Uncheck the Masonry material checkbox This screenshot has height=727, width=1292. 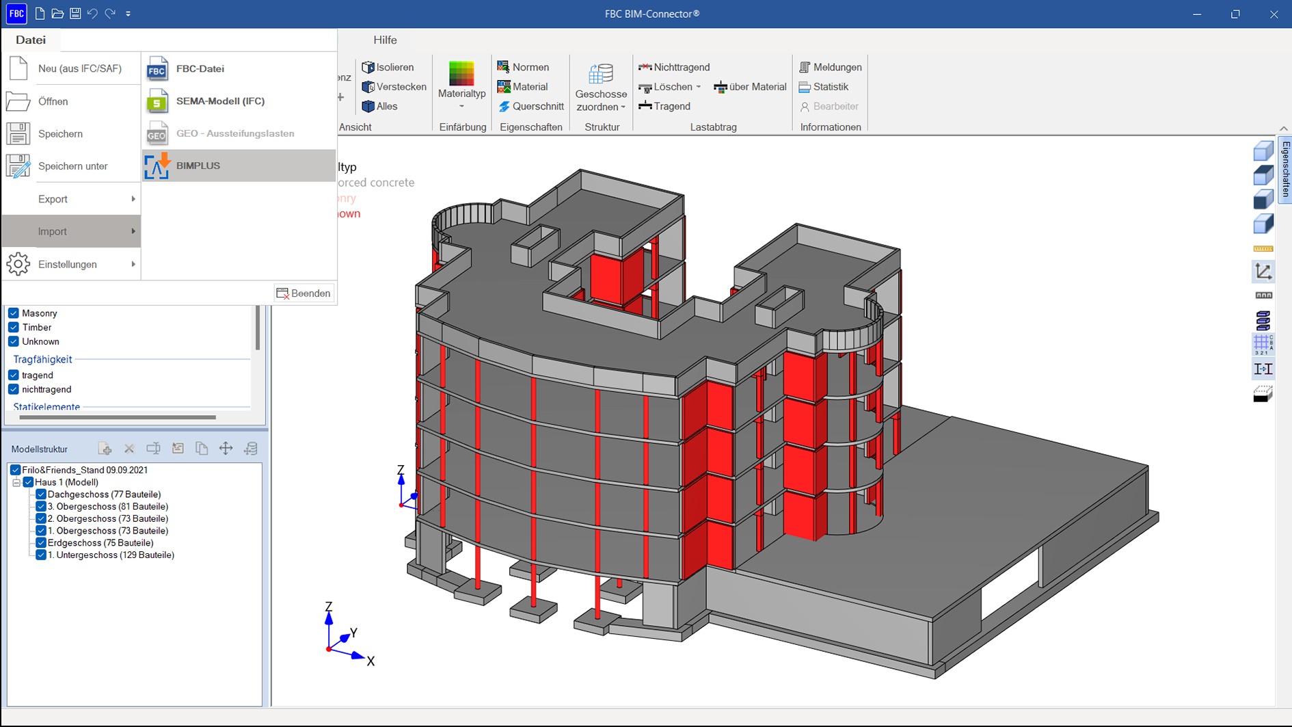tap(14, 313)
